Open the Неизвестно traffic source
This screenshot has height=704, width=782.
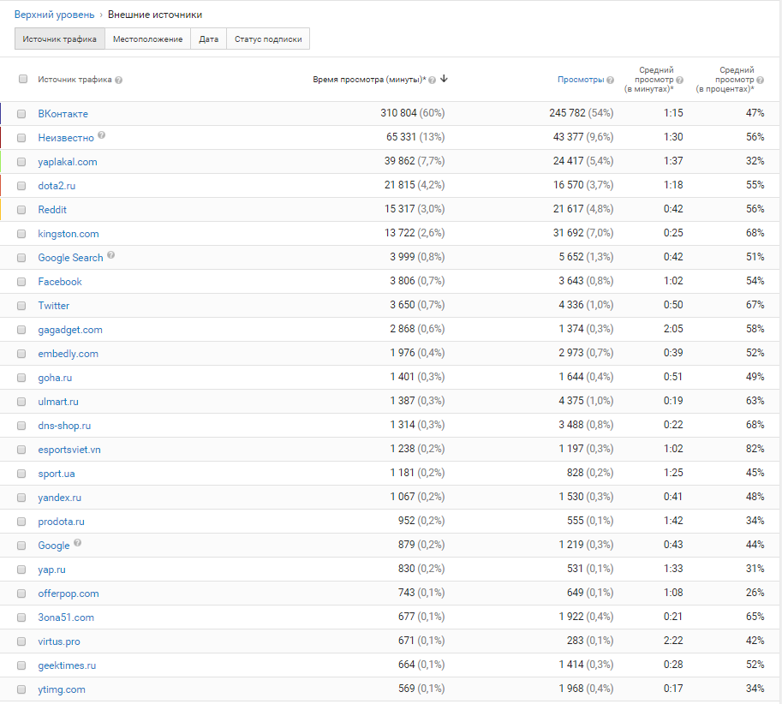(66, 138)
